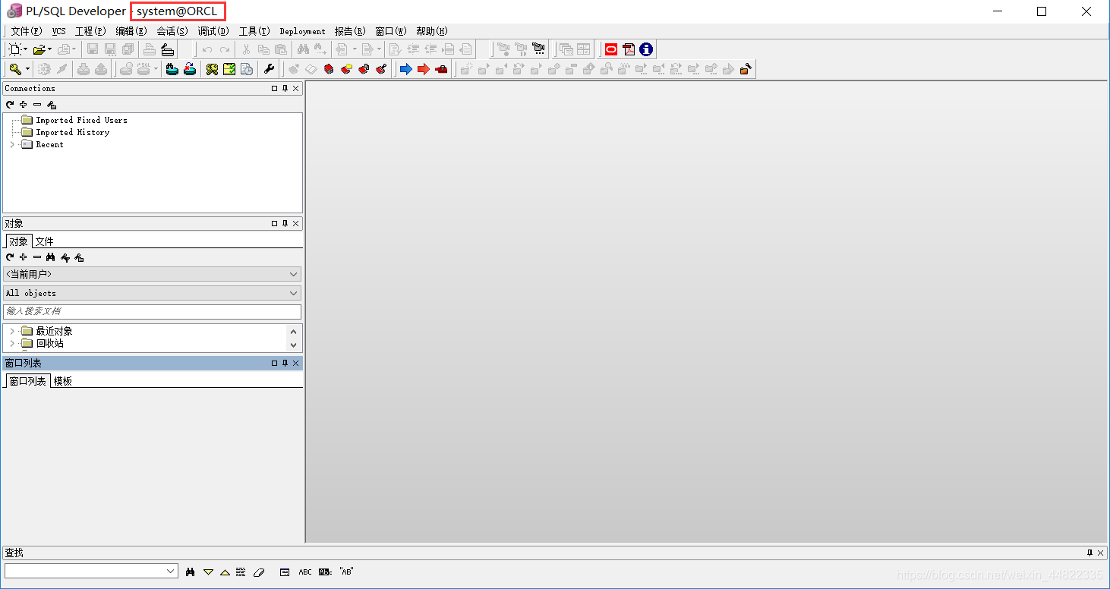Image resolution: width=1110 pixels, height=589 pixels.
Task: Select the Imported History folder
Action: tap(72, 132)
